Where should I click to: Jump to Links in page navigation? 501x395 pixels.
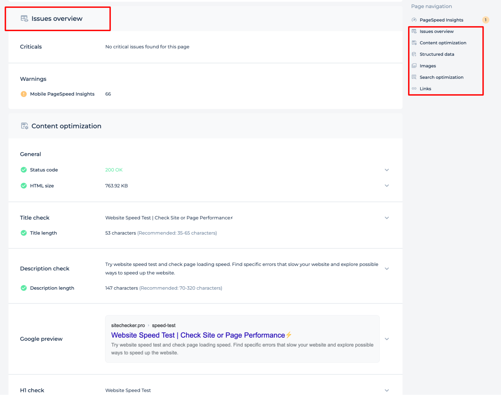coord(425,88)
